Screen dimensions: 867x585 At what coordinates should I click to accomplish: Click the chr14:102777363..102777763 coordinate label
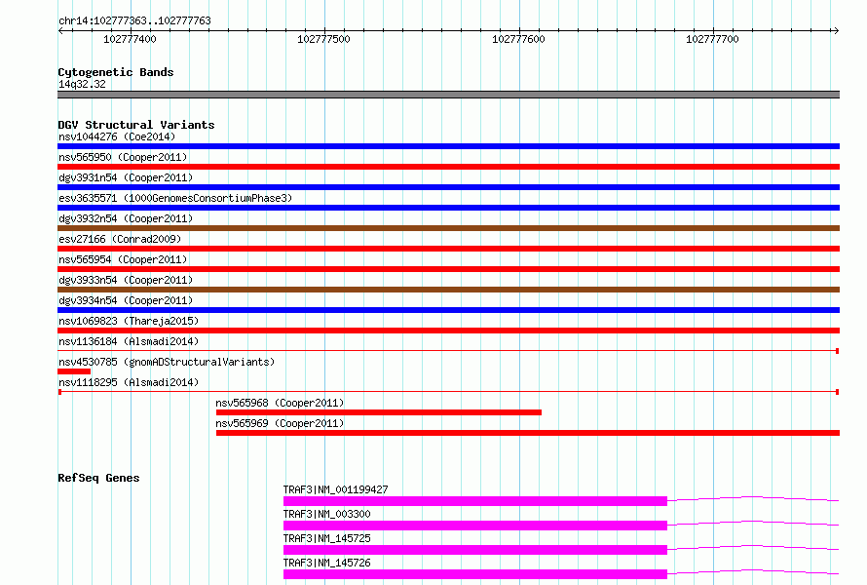click(x=134, y=20)
